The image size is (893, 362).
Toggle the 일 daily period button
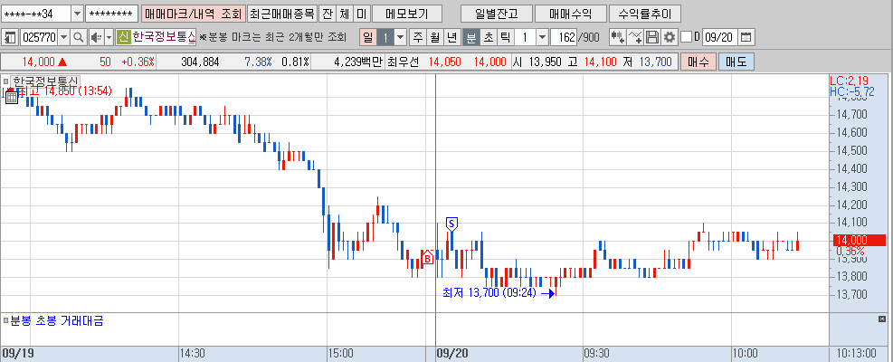368,38
